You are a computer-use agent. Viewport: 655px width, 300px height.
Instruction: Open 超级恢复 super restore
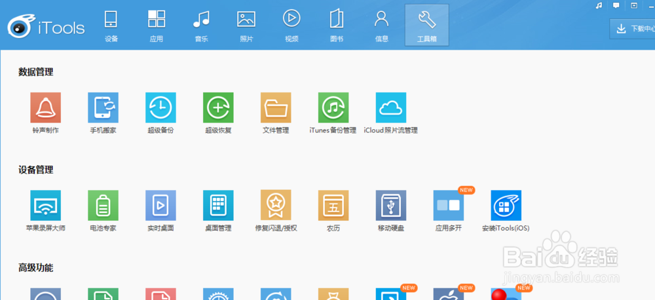(219, 108)
